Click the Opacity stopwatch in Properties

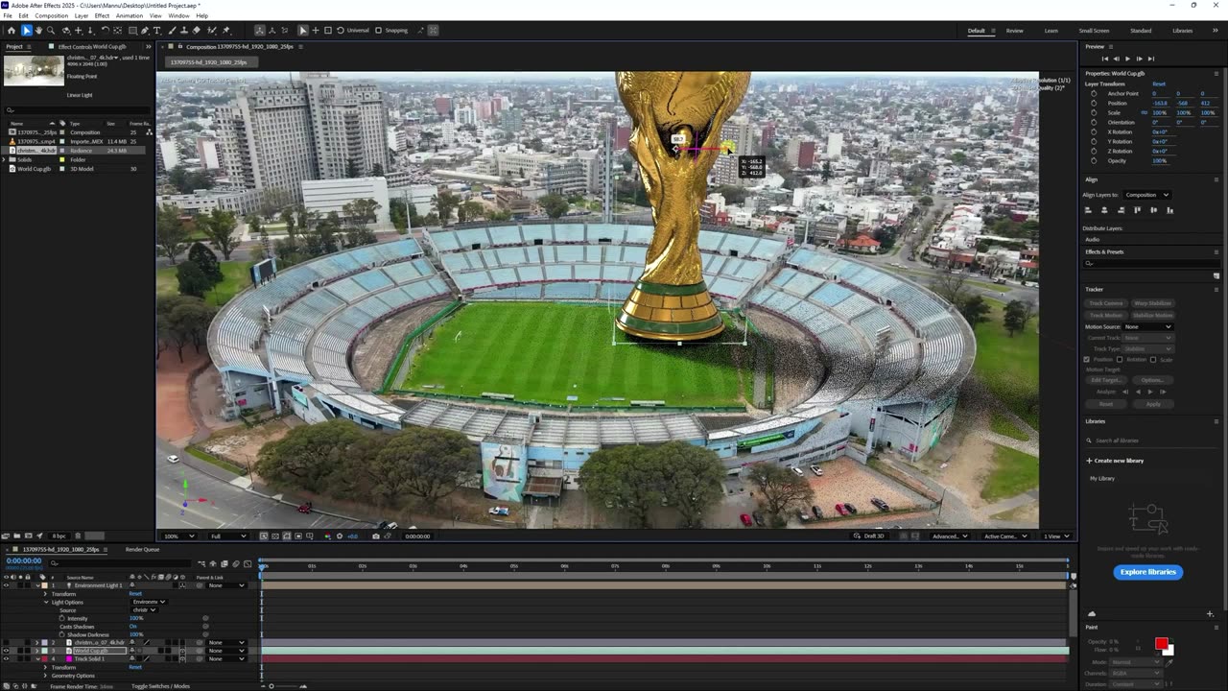point(1094,160)
